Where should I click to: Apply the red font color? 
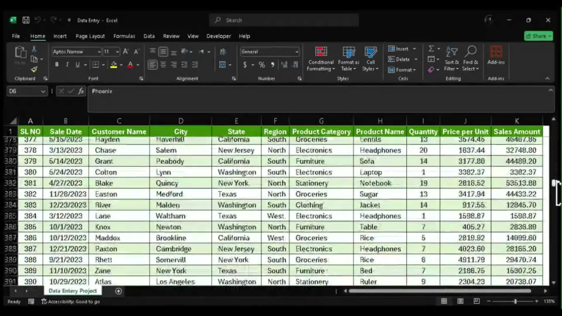(x=130, y=65)
